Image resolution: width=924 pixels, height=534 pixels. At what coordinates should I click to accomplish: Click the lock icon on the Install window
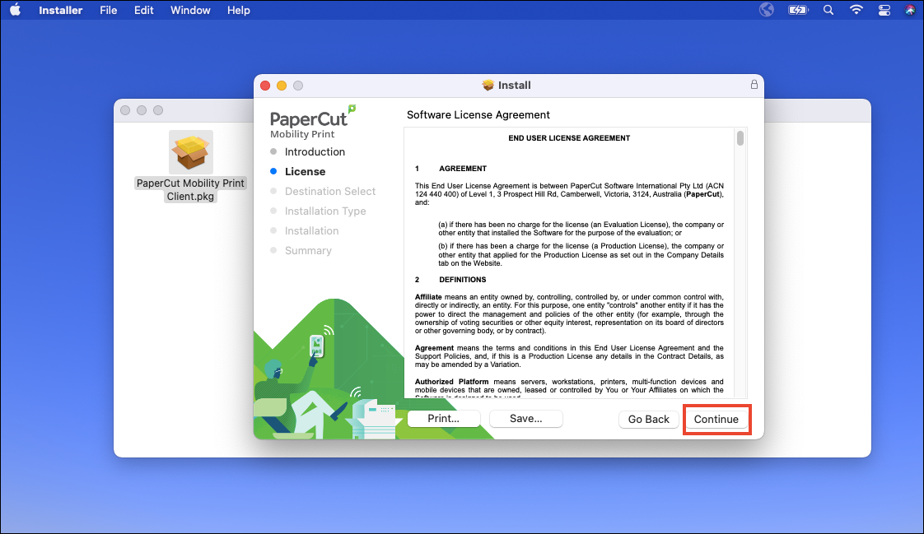754,85
